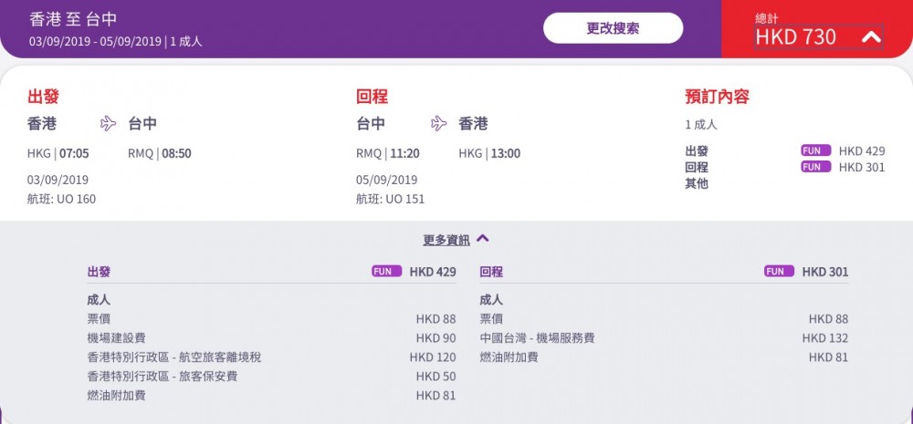
Task: Click the return arrival time HKG 13:00
Action: (489, 153)
